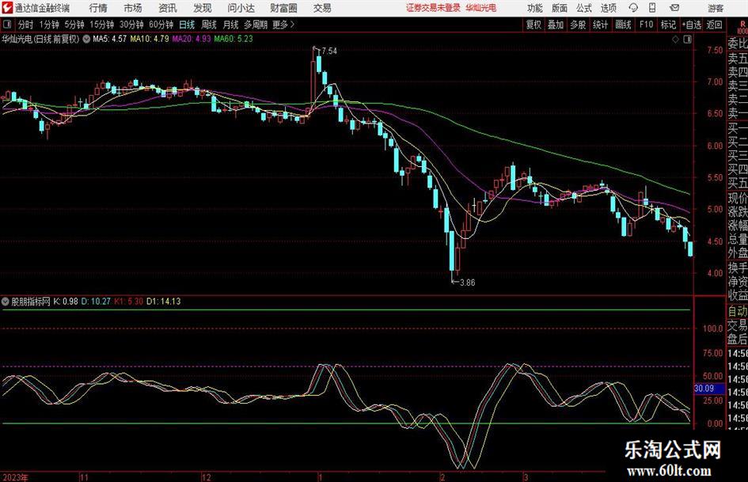Expand the 股朋指标网 indicator settings arrow
Screen dimensions: 748x482
pyautogui.click(x=6, y=301)
